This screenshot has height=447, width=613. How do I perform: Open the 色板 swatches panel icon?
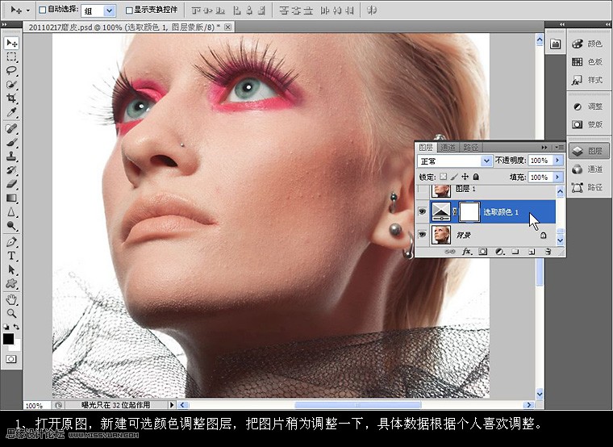pyautogui.click(x=578, y=62)
